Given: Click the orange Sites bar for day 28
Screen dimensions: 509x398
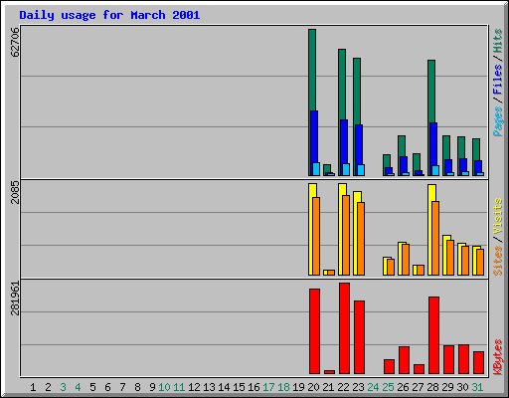Looking at the screenshot, I should click(x=435, y=238).
